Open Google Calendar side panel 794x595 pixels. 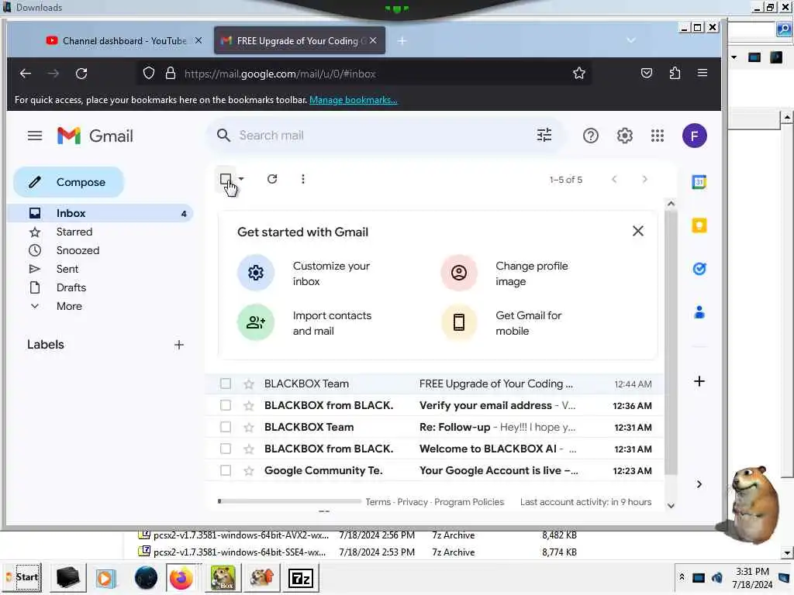tap(699, 181)
